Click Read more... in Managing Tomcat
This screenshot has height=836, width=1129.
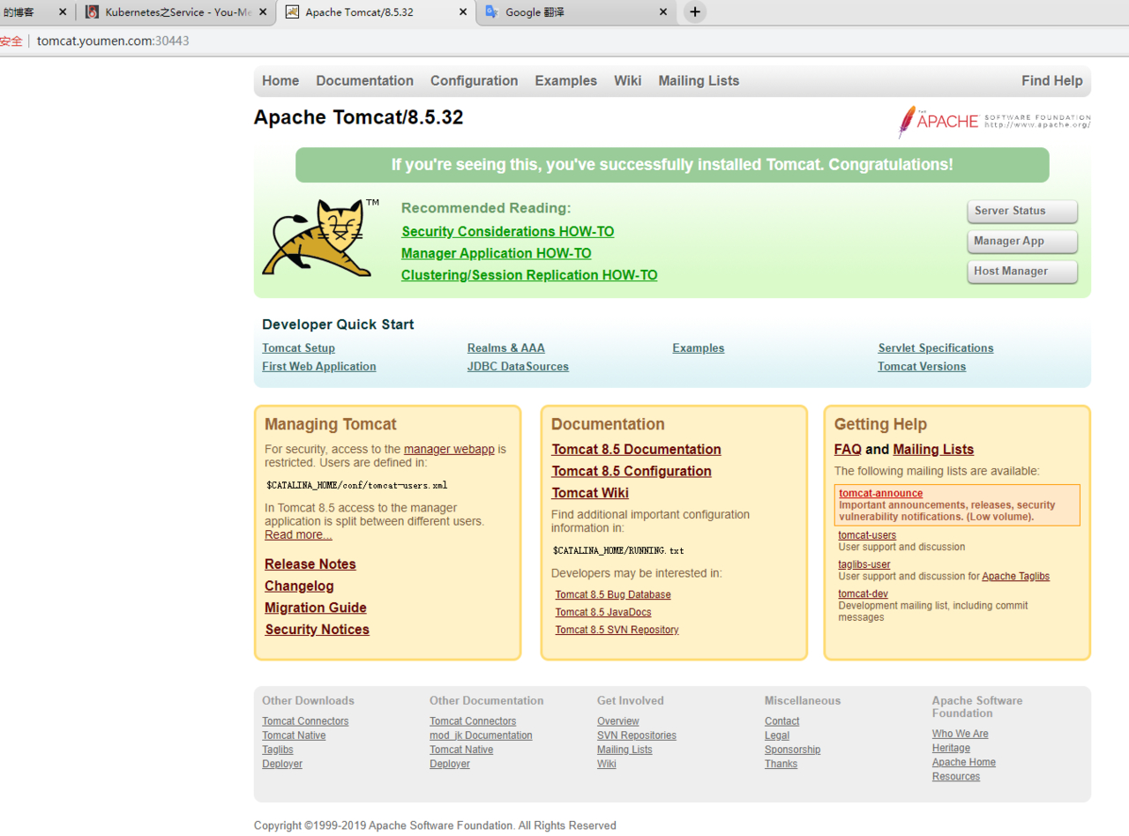coord(298,535)
